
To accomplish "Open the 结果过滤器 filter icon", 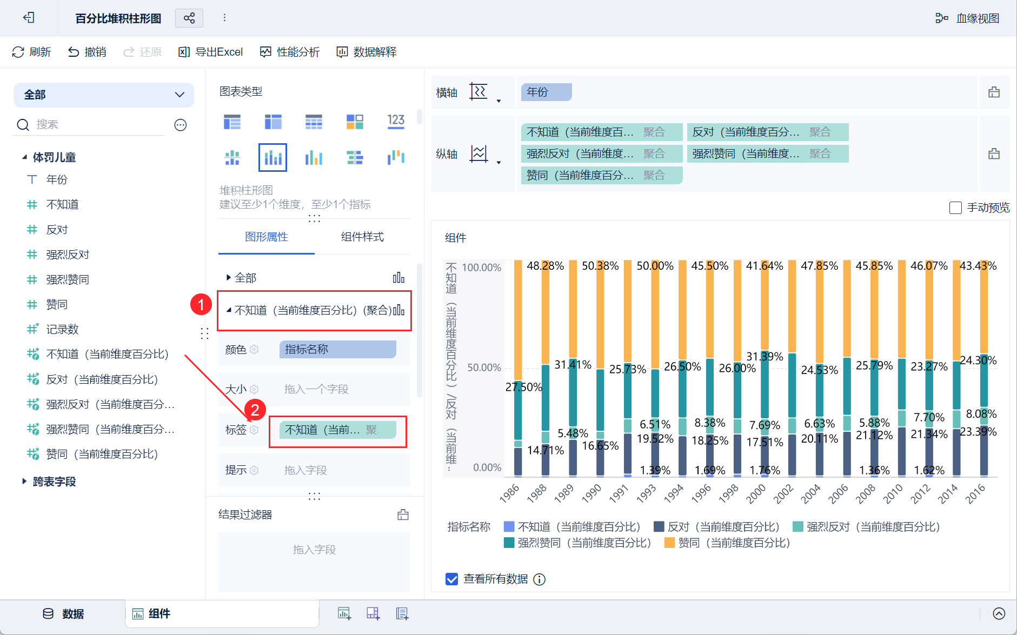I will click(x=403, y=514).
